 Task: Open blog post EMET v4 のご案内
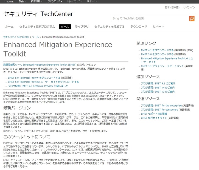(158, 87)
